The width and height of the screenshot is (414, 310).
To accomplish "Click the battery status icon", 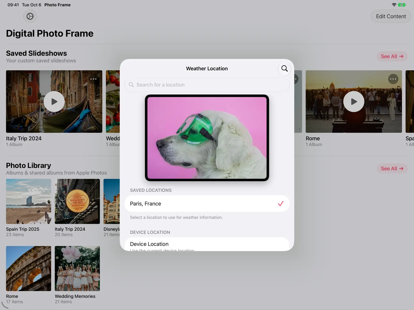I will coord(402,5).
